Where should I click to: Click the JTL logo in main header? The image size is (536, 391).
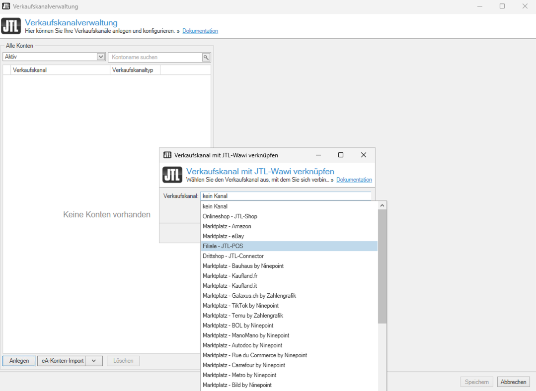[x=11, y=26]
